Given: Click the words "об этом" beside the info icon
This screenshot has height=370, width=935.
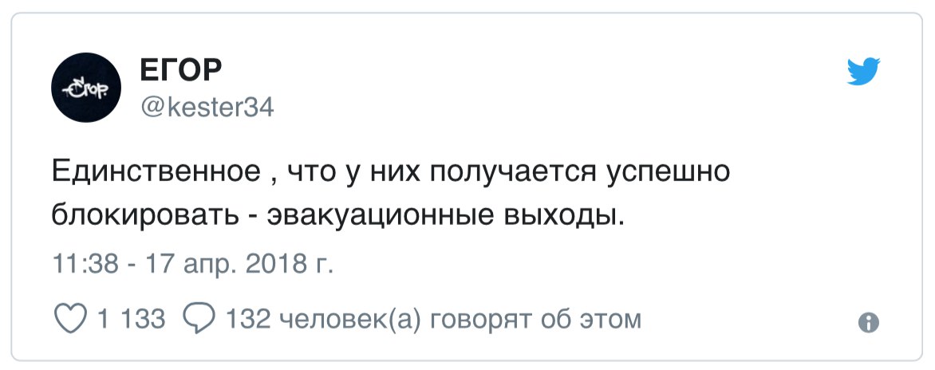Looking at the screenshot, I should tap(602, 321).
